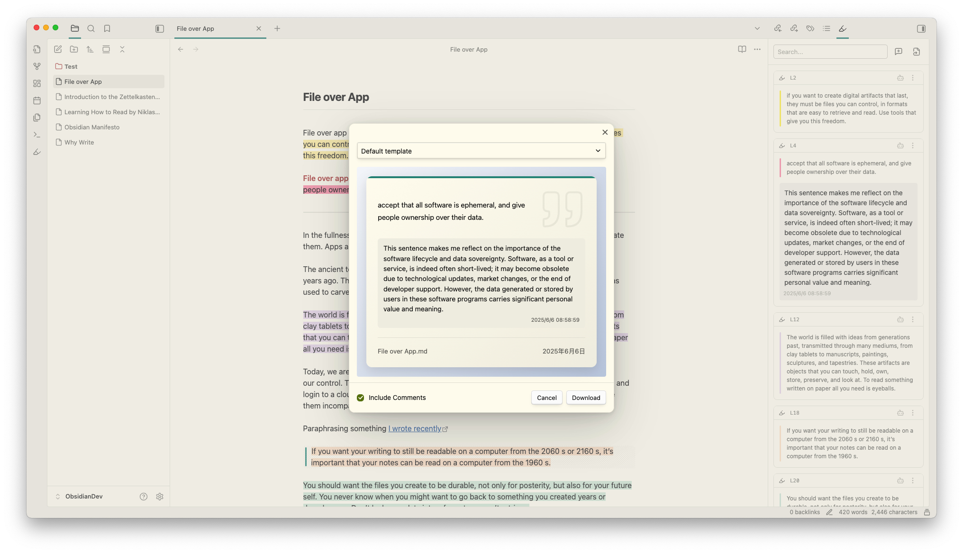This screenshot has width=963, height=553.
Task: Open the Default template dropdown
Action: 481,151
